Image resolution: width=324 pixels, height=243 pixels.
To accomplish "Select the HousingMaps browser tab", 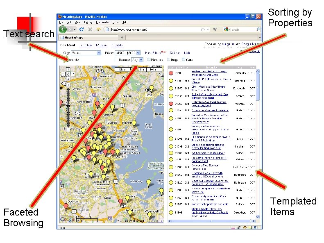I will tap(89, 37).
